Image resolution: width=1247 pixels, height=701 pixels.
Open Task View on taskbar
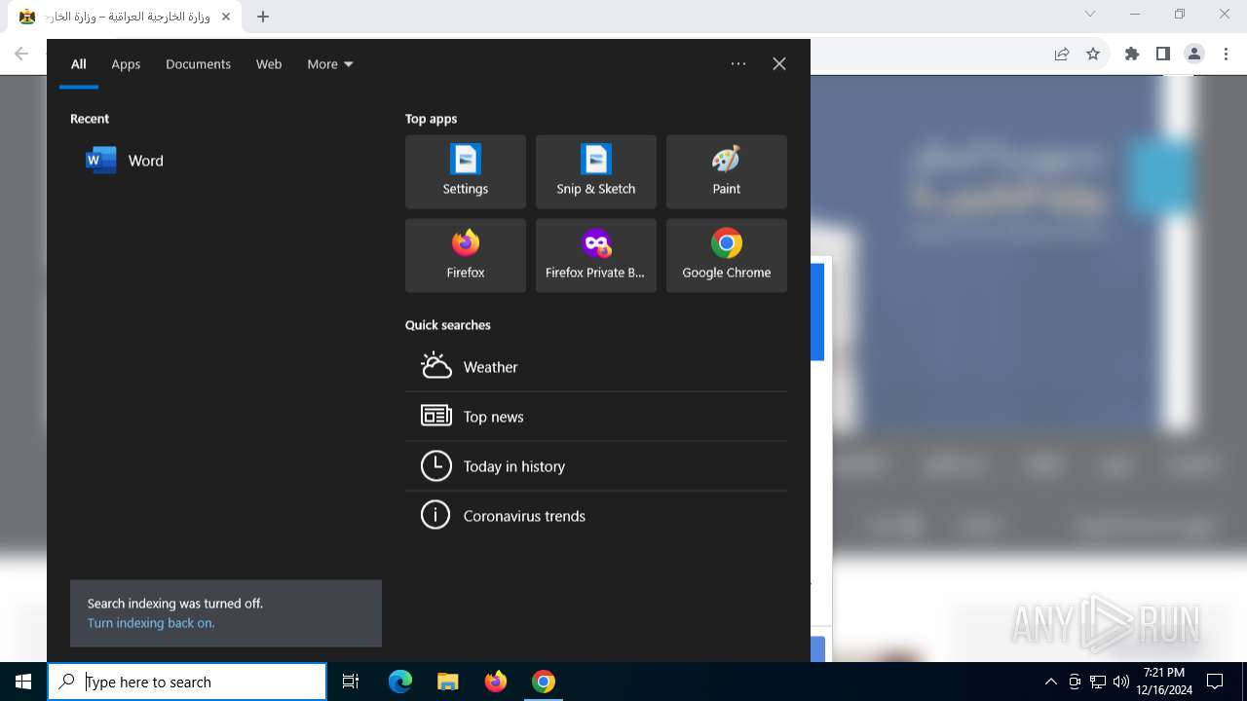[x=351, y=682]
